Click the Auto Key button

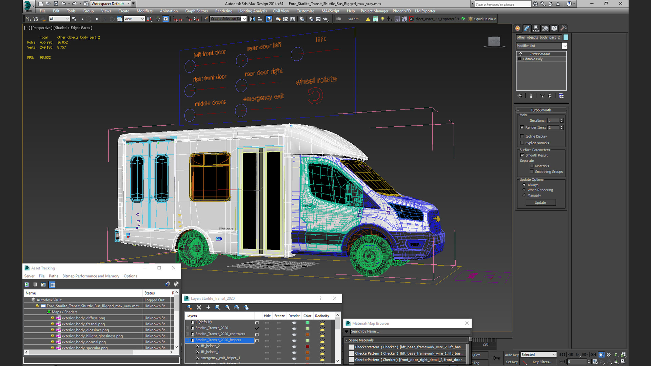(512, 355)
